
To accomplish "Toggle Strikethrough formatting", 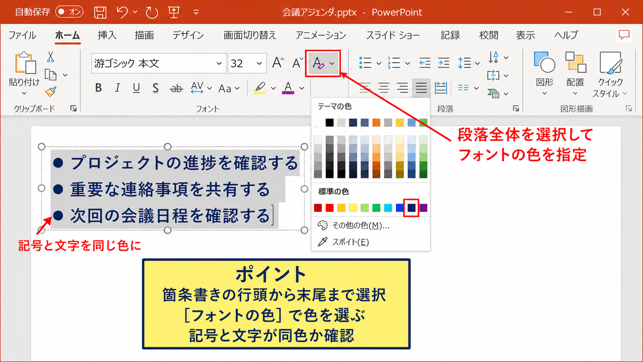I will (176, 88).
